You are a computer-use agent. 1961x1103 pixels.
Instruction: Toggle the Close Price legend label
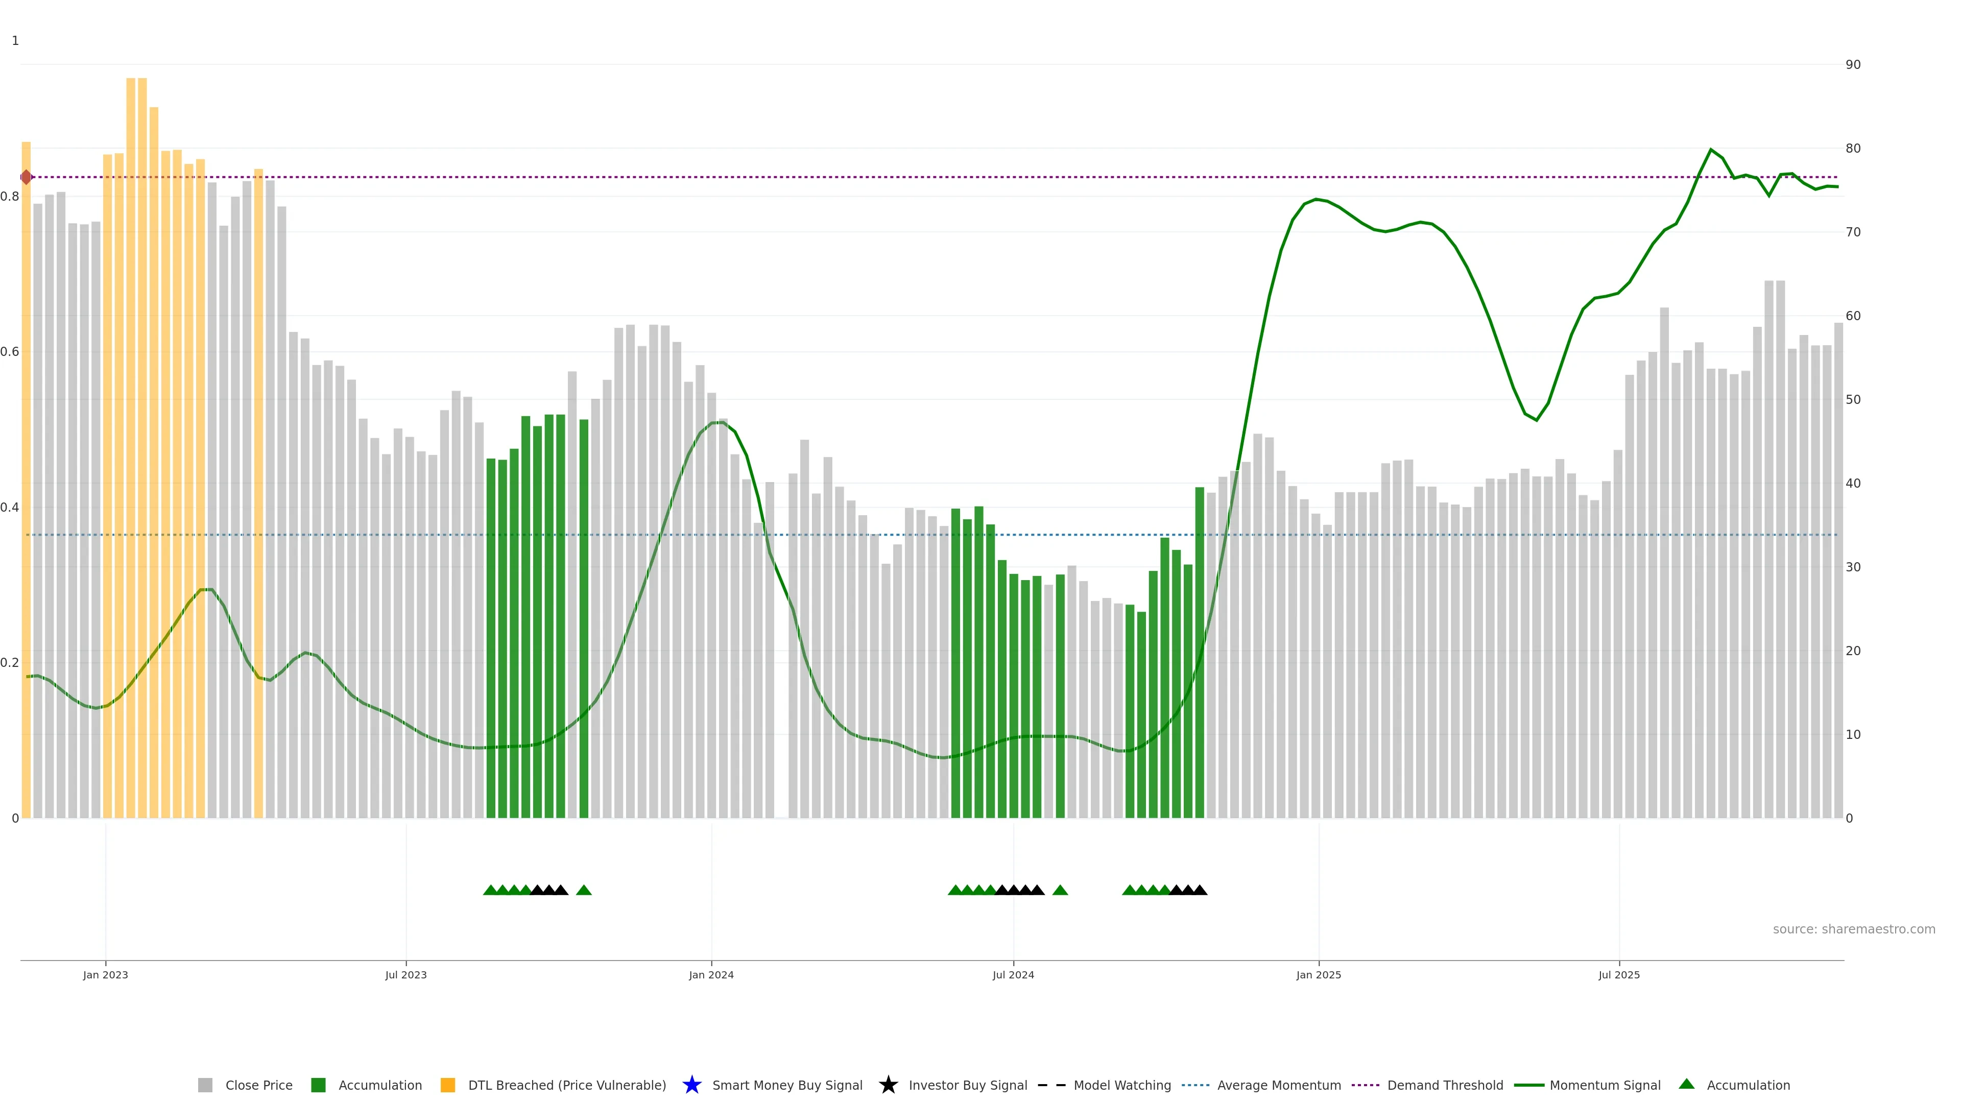[x=259, y=1085]
